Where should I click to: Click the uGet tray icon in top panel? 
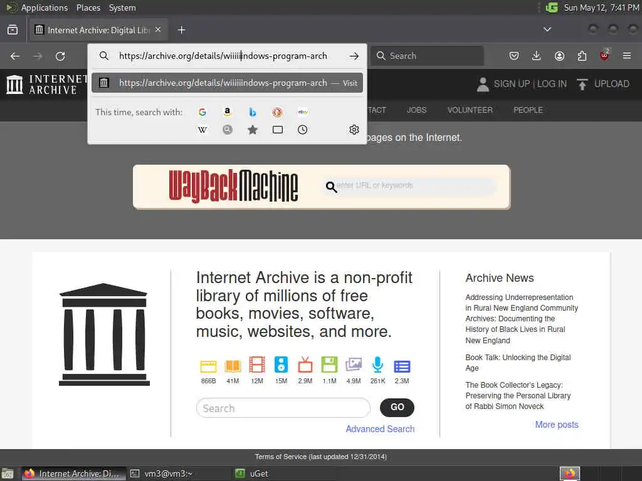click(552, 8)
